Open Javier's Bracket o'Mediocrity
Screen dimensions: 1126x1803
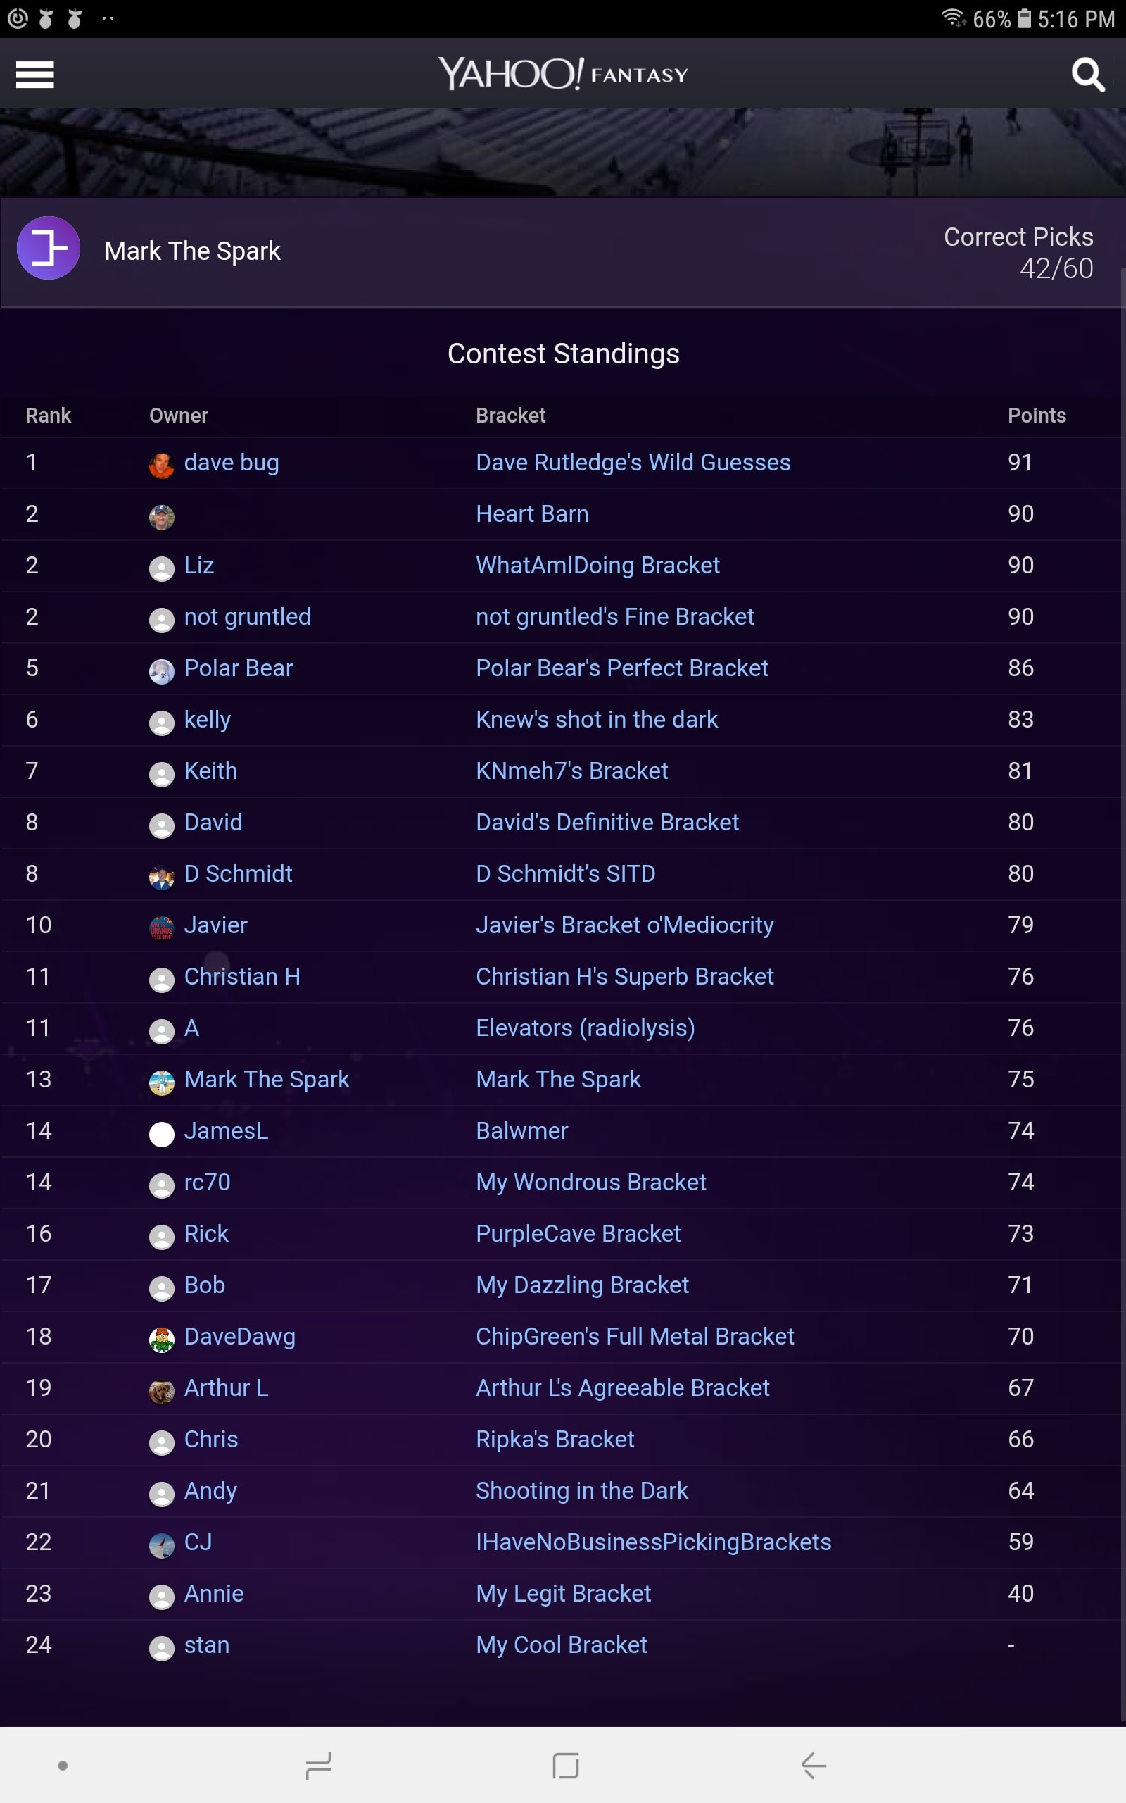click(x=624, y=925)
